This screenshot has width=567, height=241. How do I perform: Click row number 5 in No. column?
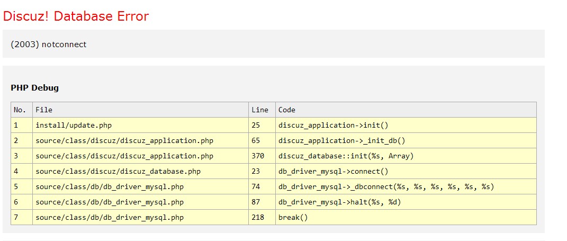22,187
